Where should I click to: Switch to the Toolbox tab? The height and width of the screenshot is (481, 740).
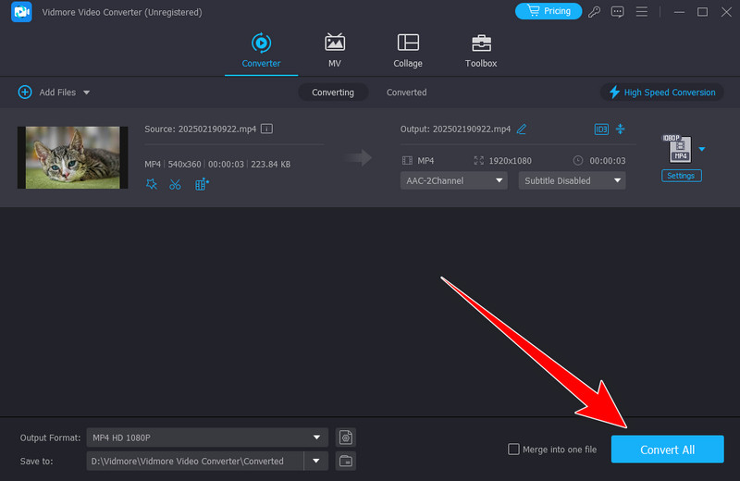tap(481, 51)
